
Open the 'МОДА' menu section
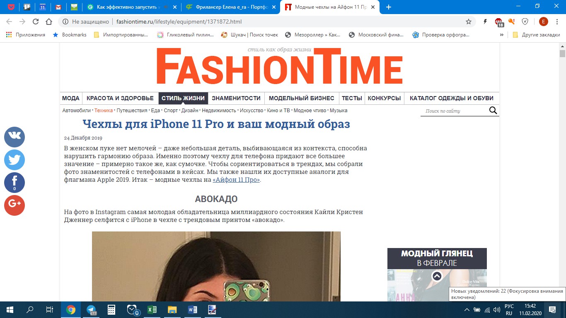[71, 98]
